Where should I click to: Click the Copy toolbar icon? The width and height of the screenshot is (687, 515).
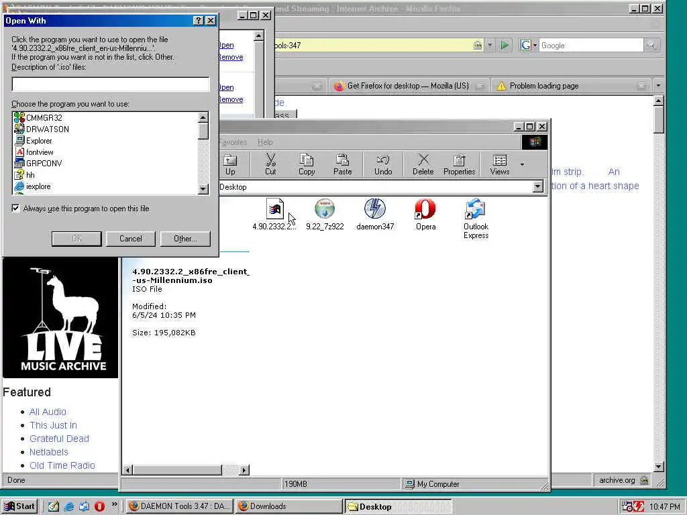pos(307,164)
